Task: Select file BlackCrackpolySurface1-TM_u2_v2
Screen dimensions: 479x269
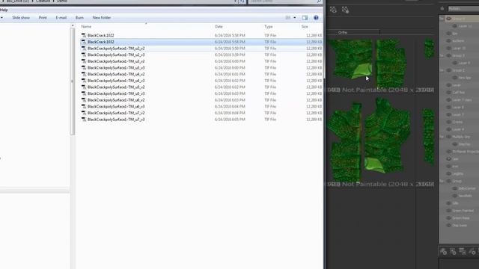Action: click(116, 48)
